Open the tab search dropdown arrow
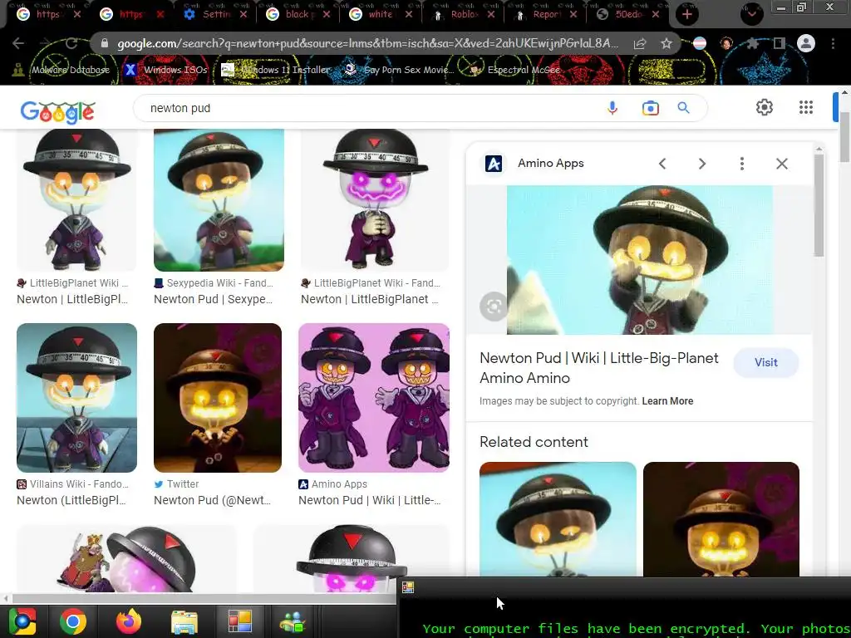The image size is (851, 638). point(751,14)
